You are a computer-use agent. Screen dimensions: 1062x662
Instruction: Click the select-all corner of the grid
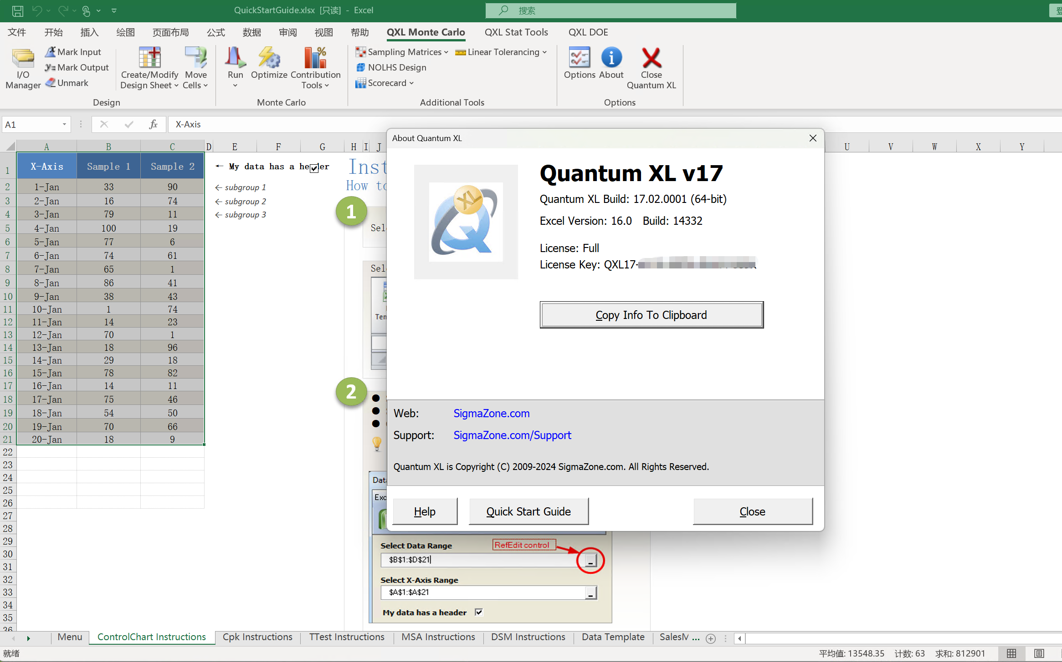9,146
